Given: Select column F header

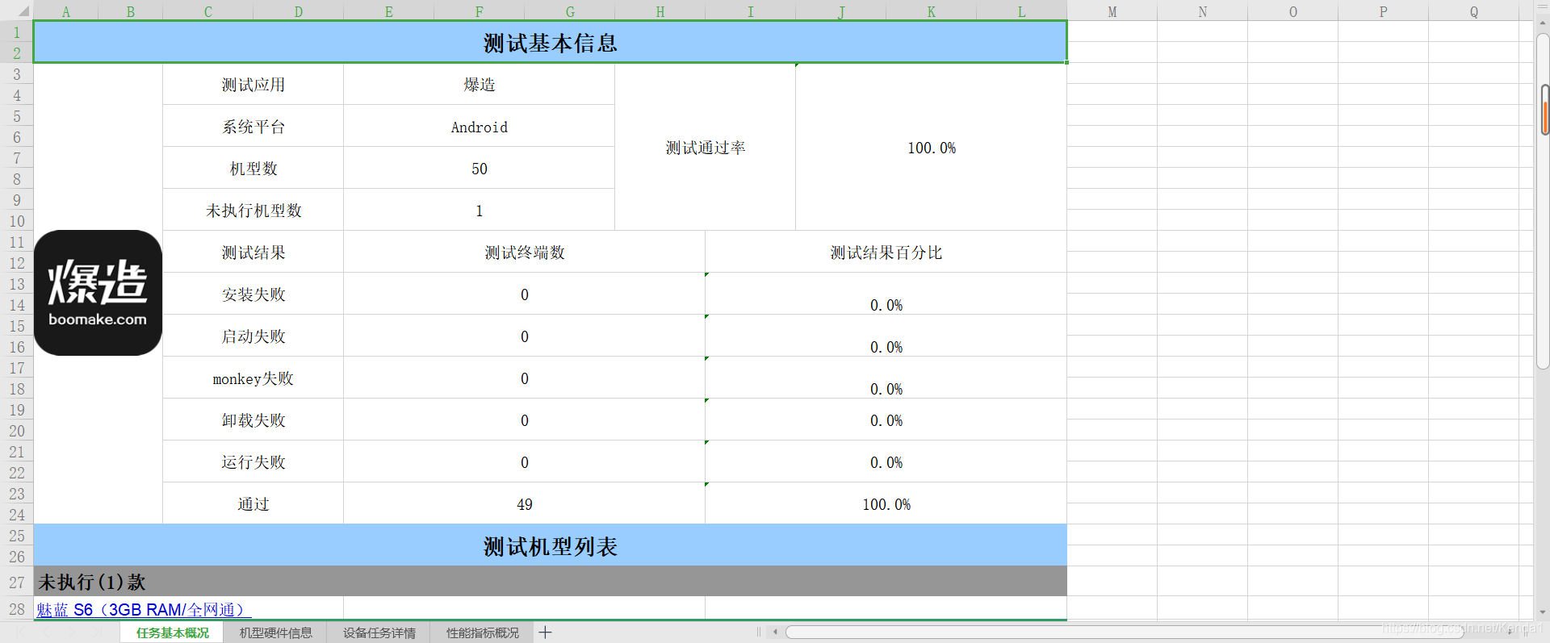Looking at the screenshot, I should (x=479, y=11).
